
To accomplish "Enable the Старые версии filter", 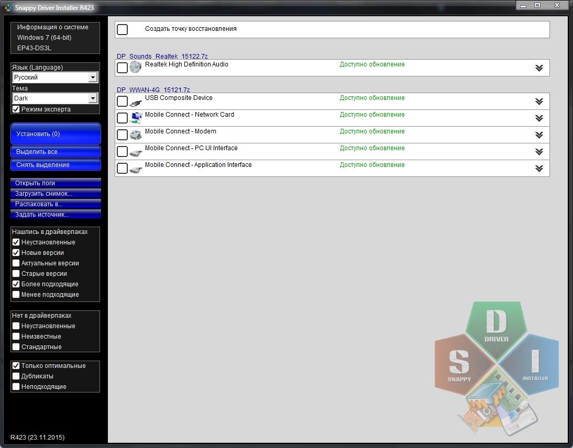I will pos(16,274).
